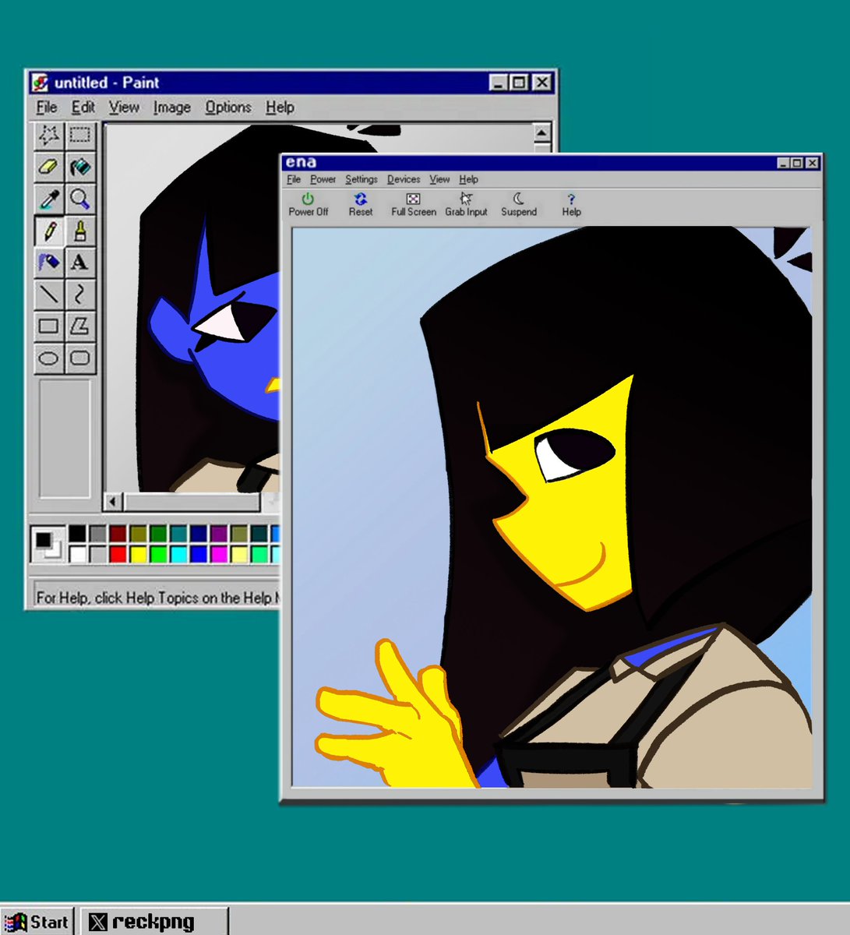Click the Reset icon in ena window
The width and height of the screenshot is (850, 935).
[361, 205]
